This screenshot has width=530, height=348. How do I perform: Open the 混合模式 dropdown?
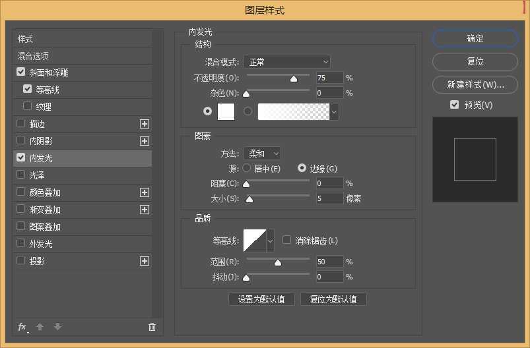pyautogui.click(x=286, y=62)
